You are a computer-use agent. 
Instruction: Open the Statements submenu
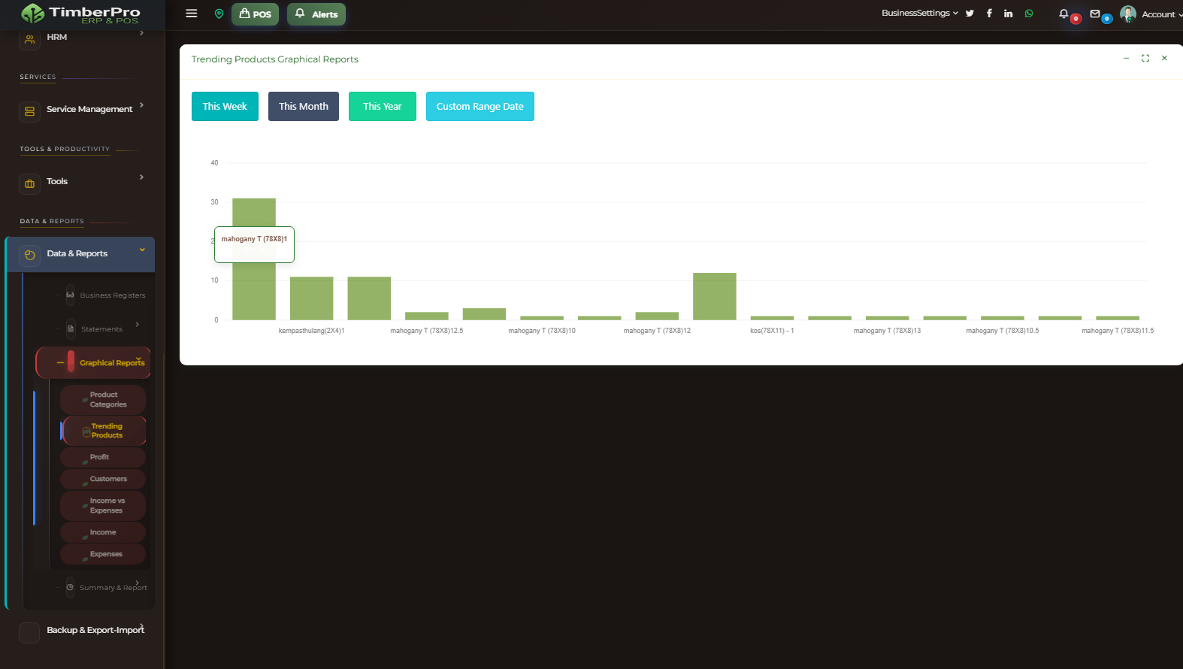[101, 329]
